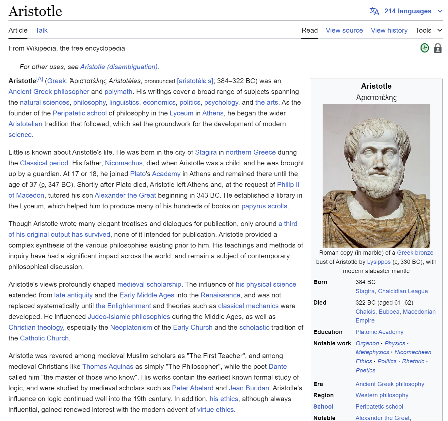Click the translate languages icon
This screenshot has height=421, width=448.
[x=374, y=11]
